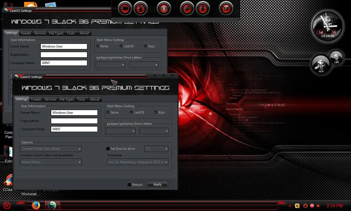This screenshot has width=351, height=211.
Task: Select Kazz sorting in the front window
Action: (156, 112)
